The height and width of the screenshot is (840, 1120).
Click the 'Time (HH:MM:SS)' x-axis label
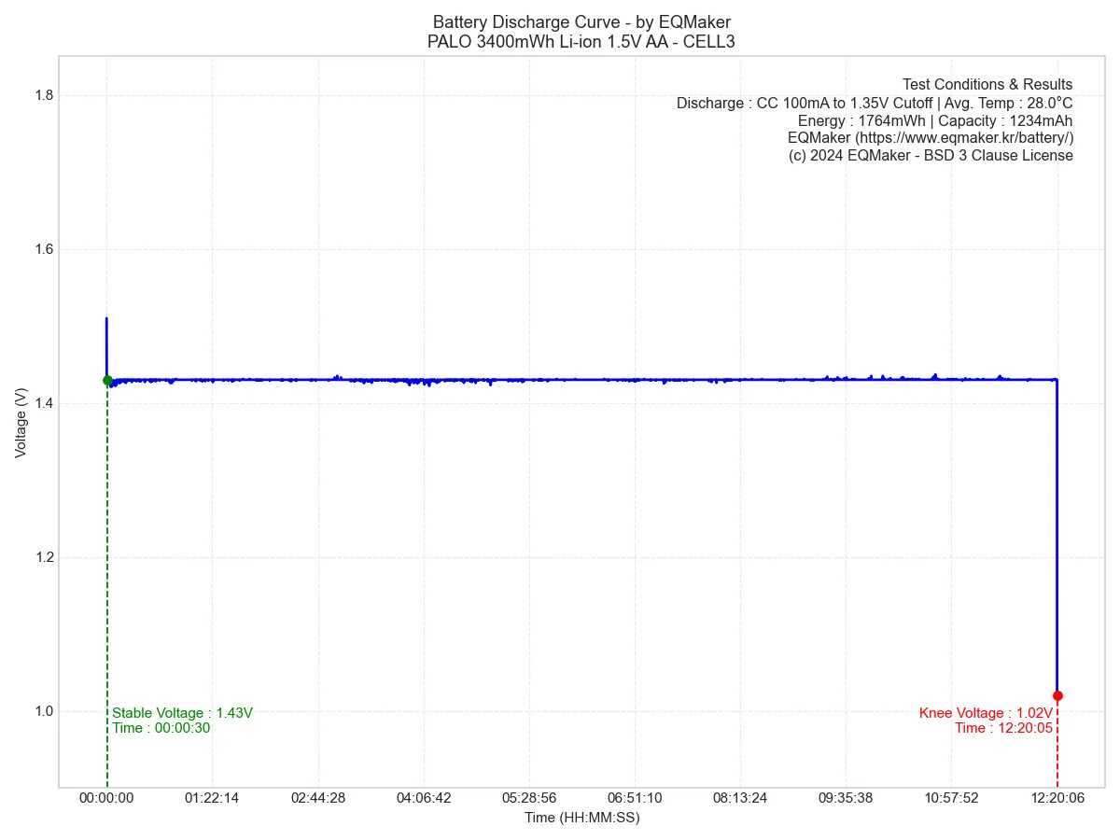coord(581,818)
